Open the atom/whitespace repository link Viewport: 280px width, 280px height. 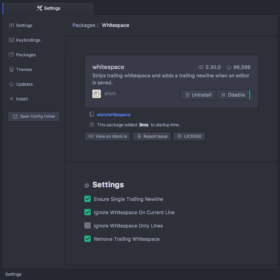coord(113,115)
